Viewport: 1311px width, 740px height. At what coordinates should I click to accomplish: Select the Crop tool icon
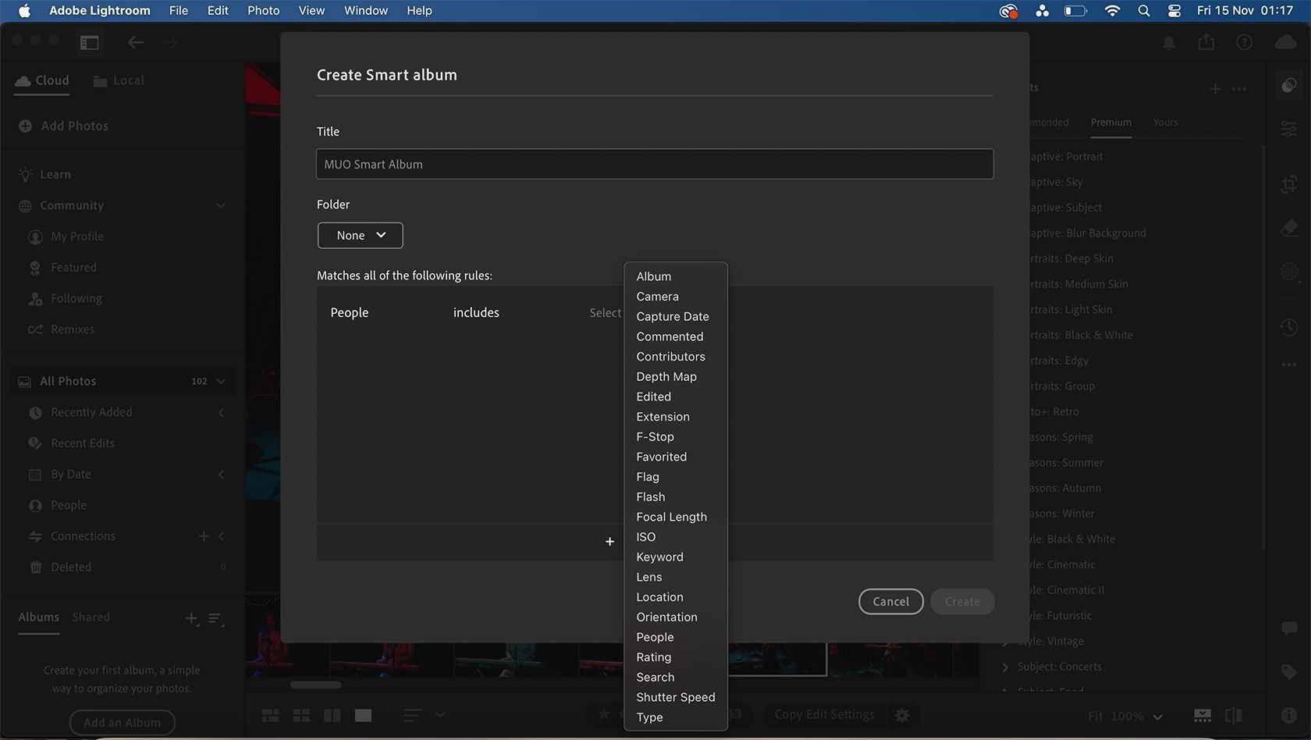tap(1289, 184)
